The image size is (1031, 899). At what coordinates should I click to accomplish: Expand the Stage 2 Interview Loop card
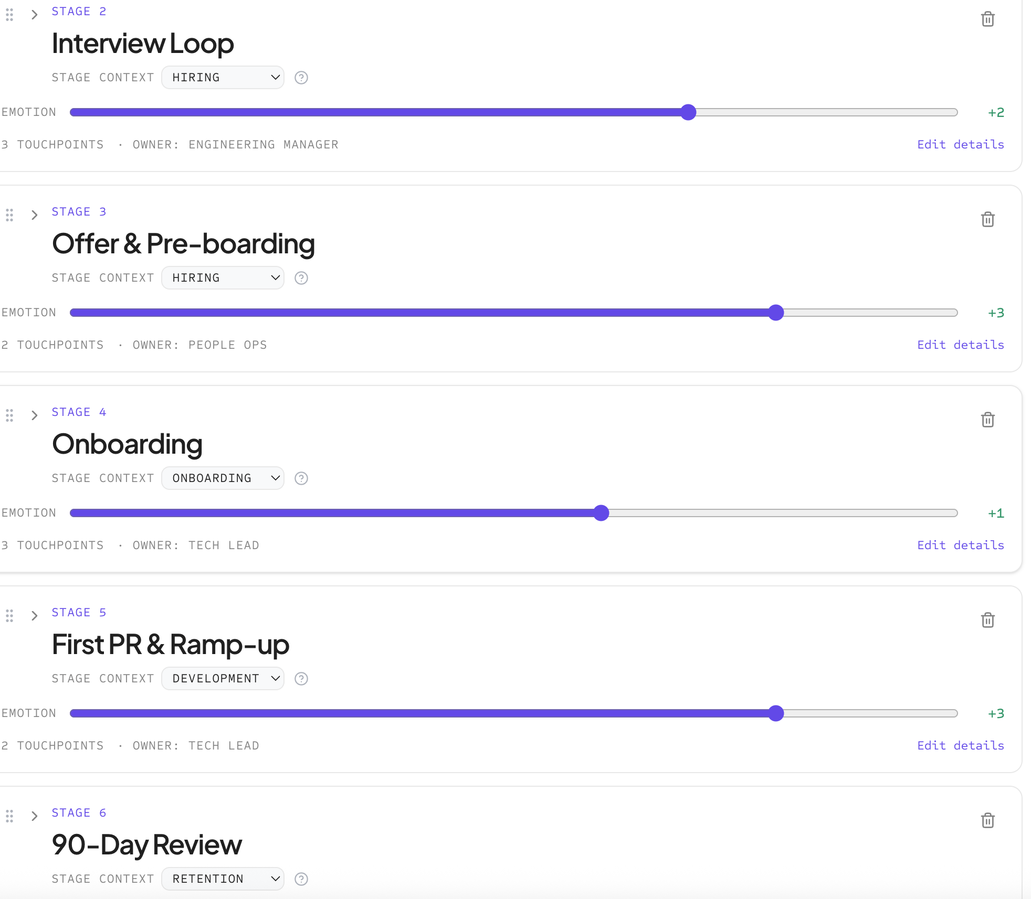(34, 15)
